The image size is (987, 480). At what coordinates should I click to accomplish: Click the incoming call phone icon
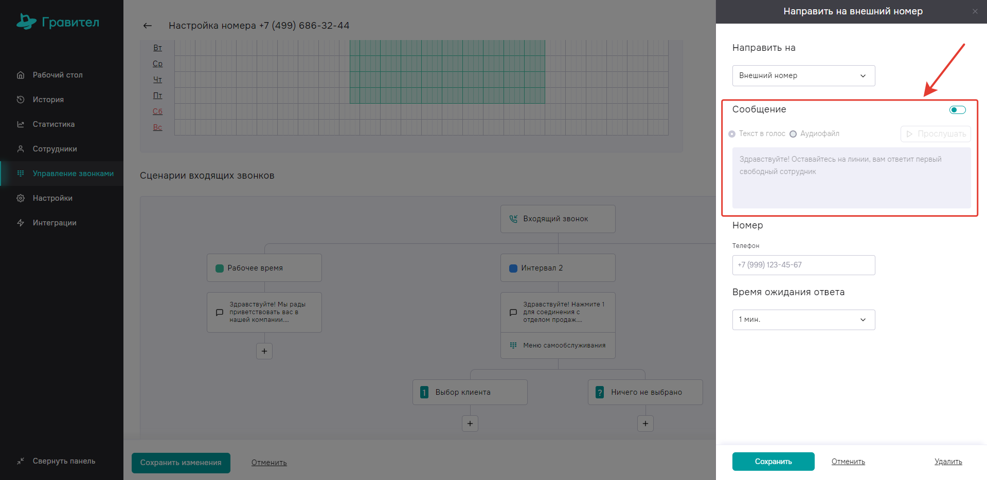[x=513, y=219]
